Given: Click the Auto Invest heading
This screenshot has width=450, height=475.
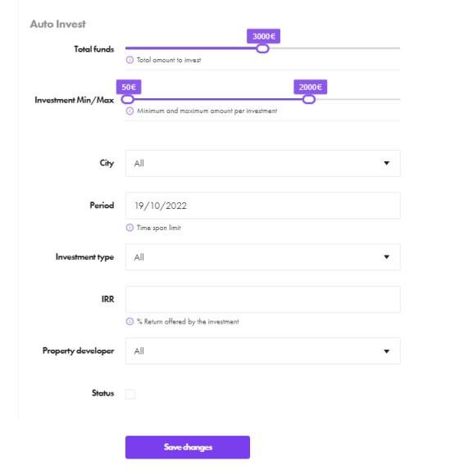Looking at the screenshot, I should pyautogui.click(x=58, y=25).
